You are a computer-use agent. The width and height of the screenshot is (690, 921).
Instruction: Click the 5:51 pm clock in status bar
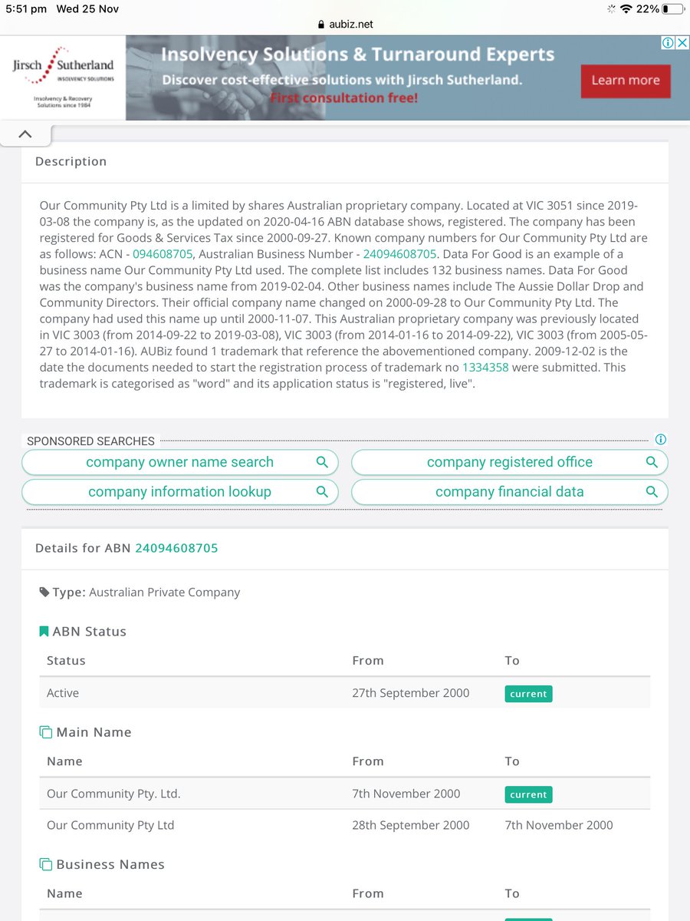click(25, 8)
